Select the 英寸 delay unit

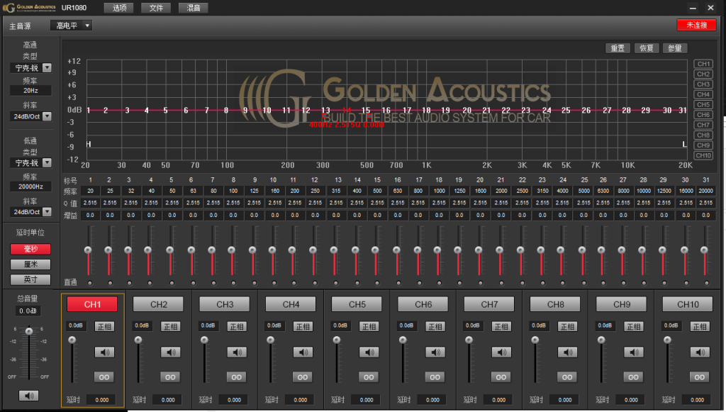(x=30, y=279)
